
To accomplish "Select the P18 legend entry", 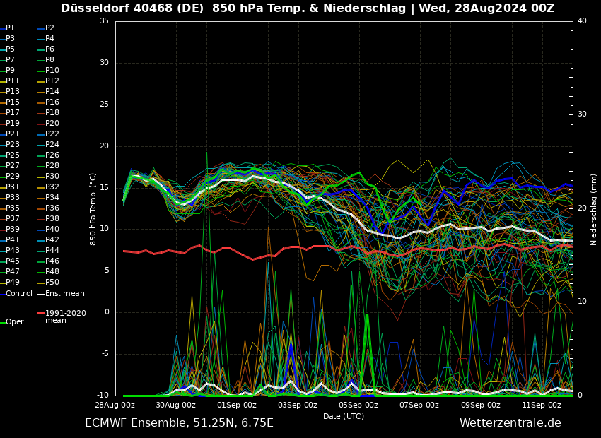I will click(x=52, y=113).
